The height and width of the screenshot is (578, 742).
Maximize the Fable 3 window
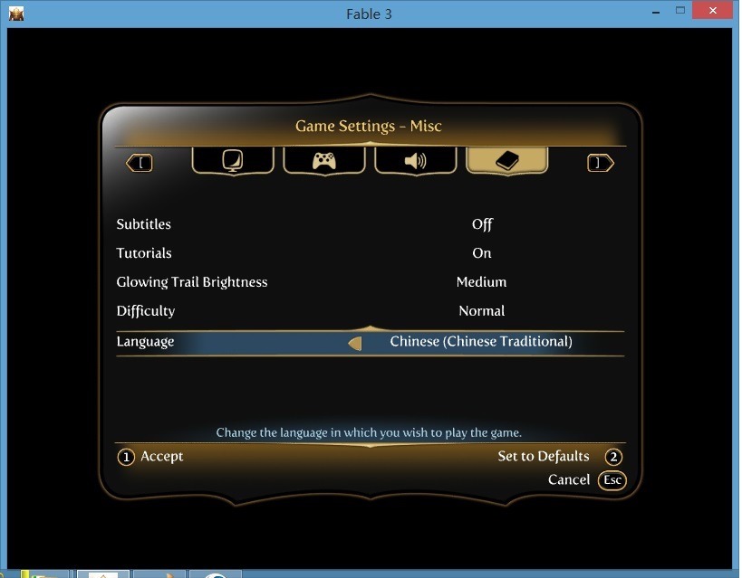pos(680,10)
